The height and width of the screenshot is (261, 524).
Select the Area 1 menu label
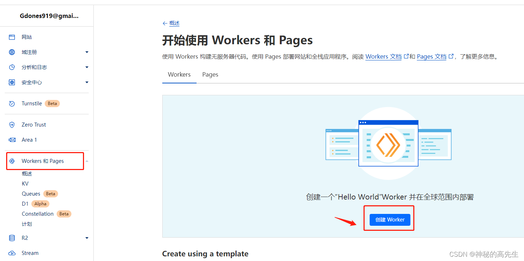click(29, 140)
